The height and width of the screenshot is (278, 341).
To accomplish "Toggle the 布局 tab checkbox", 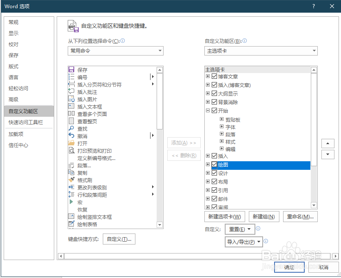I will click(215, 182).
